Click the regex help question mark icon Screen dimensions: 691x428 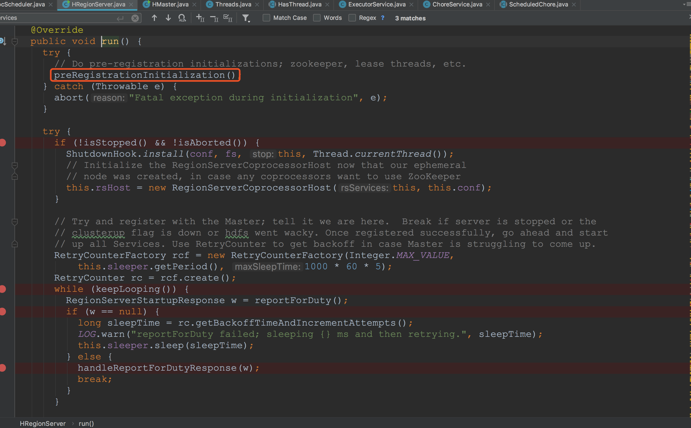(383, 18)
